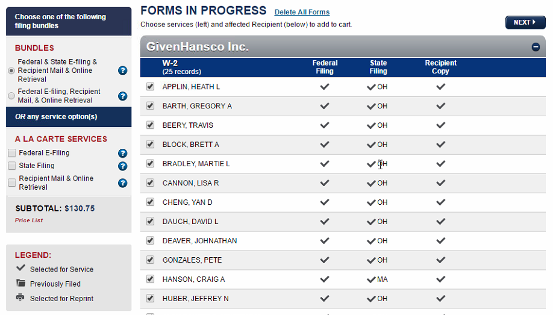Click the Delete All Forms link
The image size is (553, 315).
click(x=302, y=12)
